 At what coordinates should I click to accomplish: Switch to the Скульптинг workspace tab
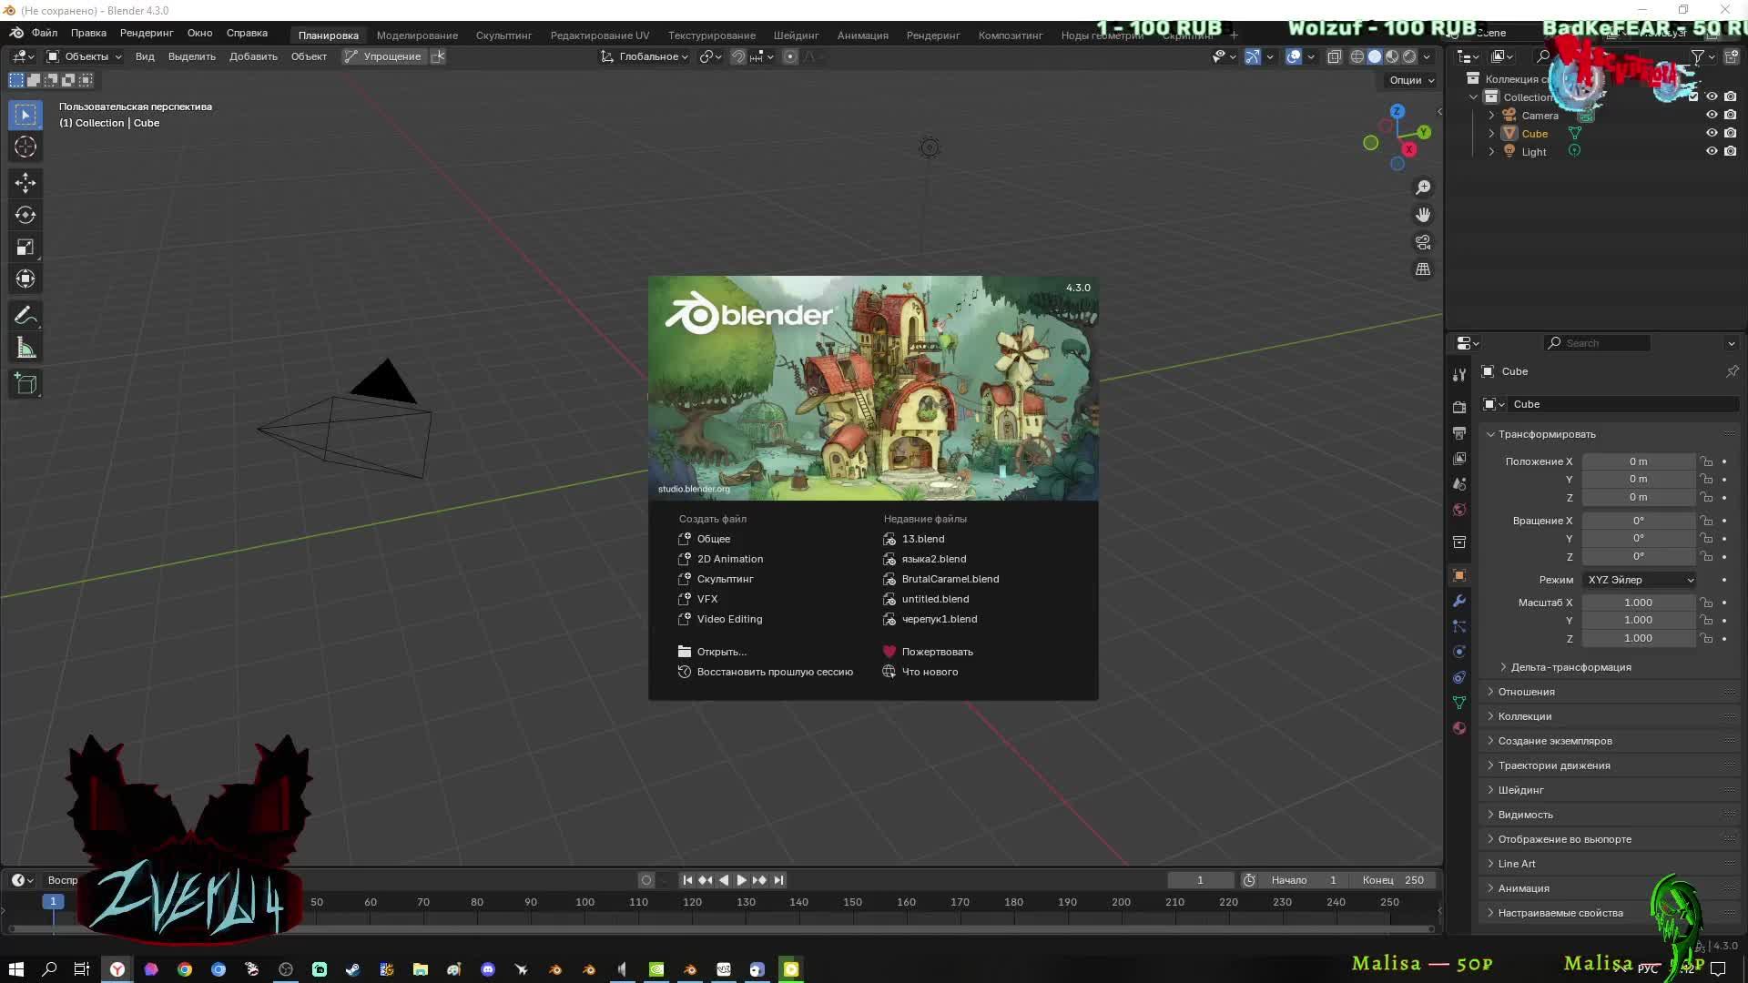coord(503,35)
